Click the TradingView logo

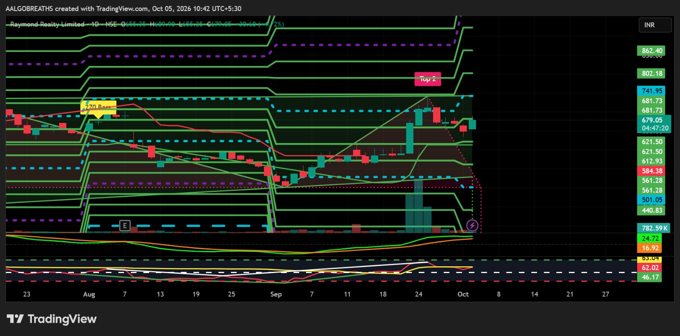tap(51, 319)
